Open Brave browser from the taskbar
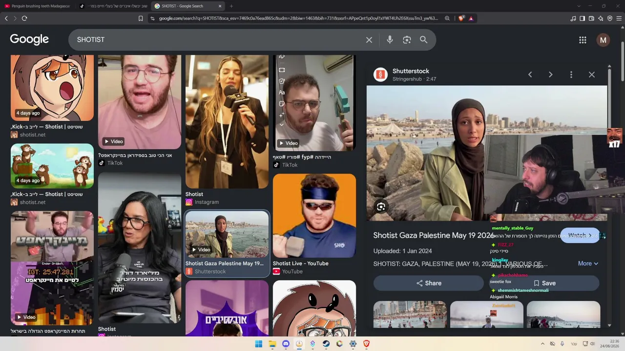This screenshot has height=351, width=625. coord(366,344)
